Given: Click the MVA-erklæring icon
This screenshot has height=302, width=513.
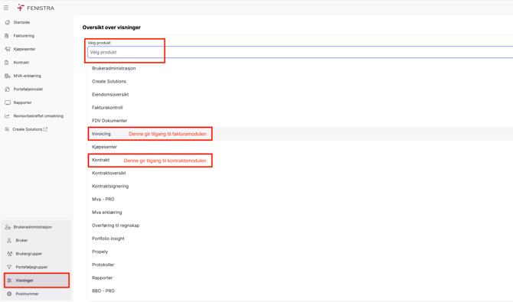Looking at the screenshot, I should (8, 76).
